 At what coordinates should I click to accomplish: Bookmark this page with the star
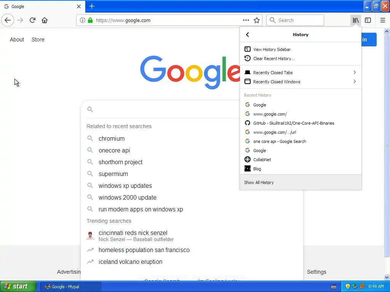click(257, 20)
